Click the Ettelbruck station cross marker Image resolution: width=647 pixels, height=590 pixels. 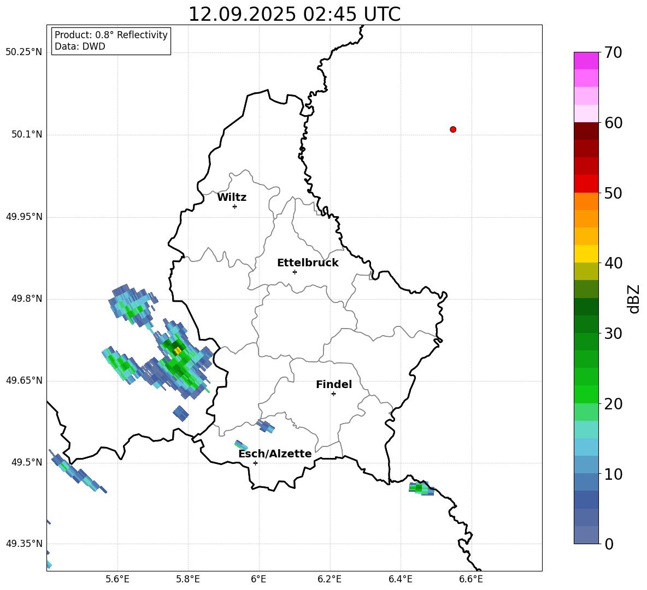coord(295,272)
